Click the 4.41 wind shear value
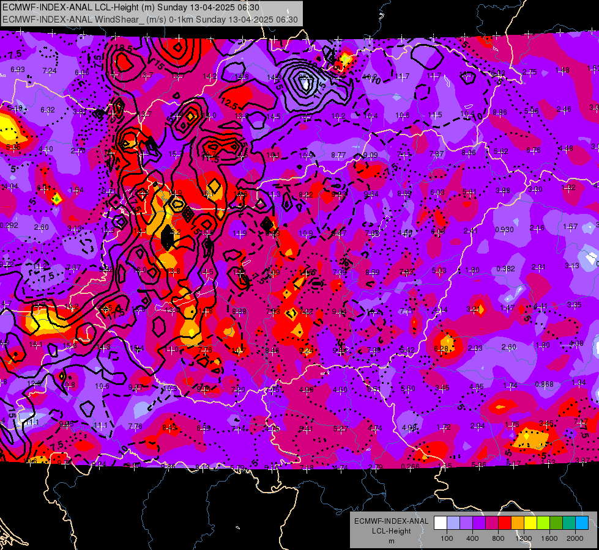The height and width of the screenshot is (550, 599). click(540, 306)
